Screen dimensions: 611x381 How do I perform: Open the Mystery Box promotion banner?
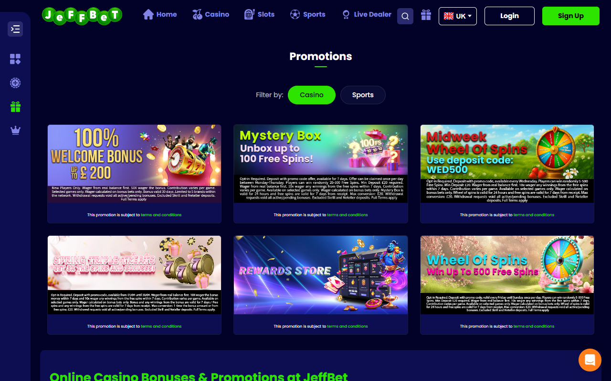[321, 164]
